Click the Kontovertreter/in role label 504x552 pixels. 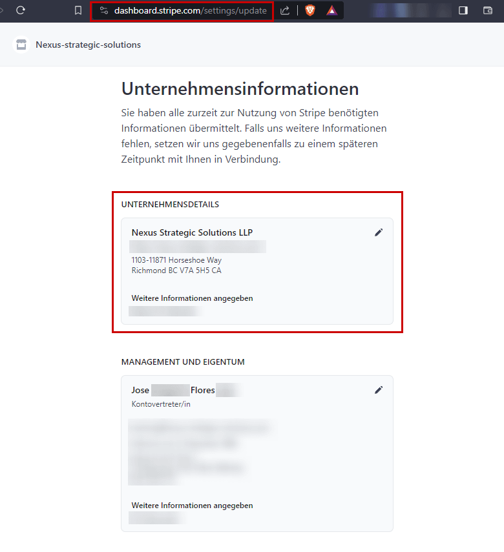[x=161, y=404]
